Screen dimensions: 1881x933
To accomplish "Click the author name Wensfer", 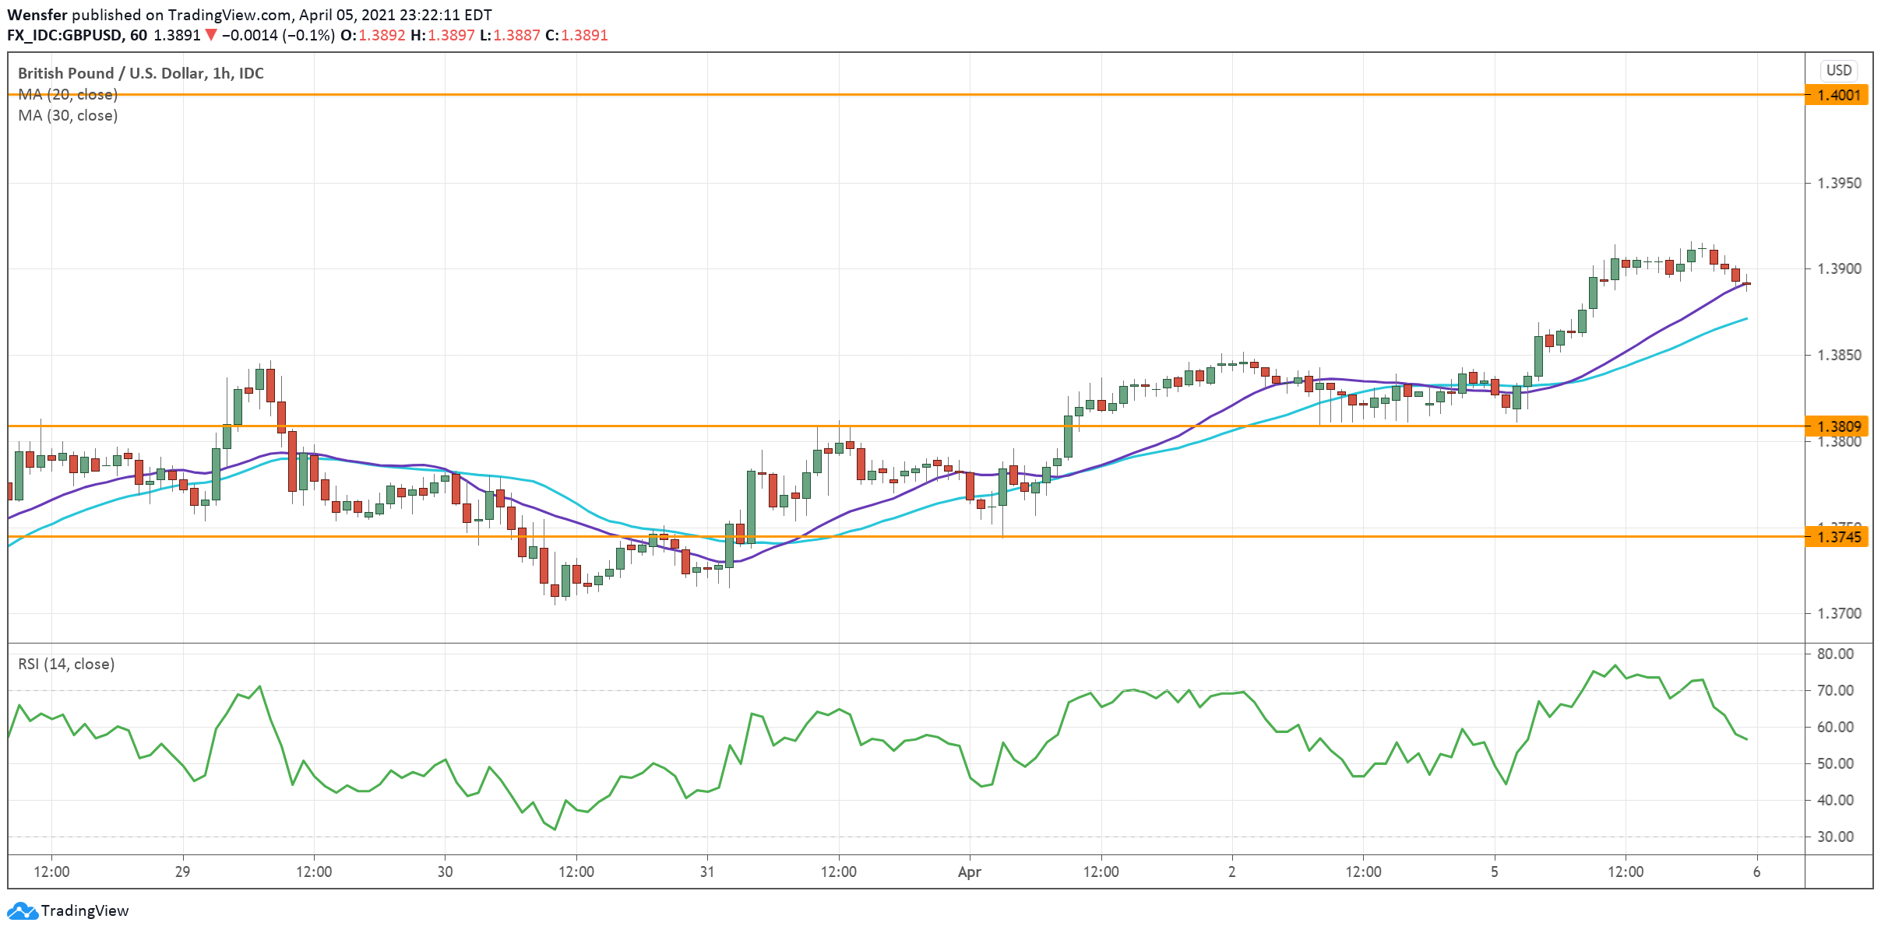I will click(x=35, y=13).
